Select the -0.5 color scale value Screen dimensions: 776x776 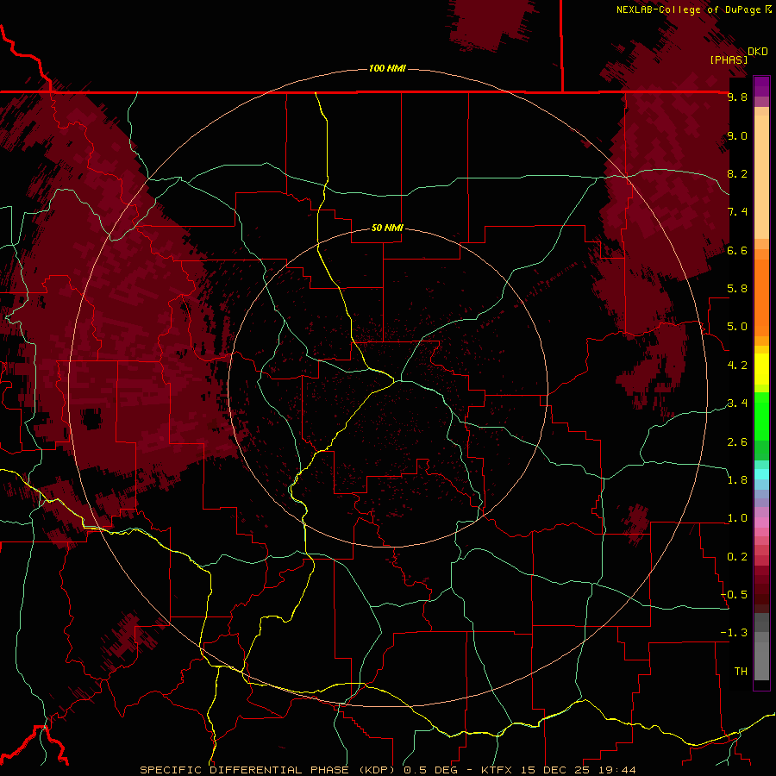click(x=734, y=595)
